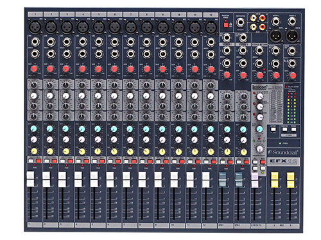Click channel 7 fader cap

(126, 180)
